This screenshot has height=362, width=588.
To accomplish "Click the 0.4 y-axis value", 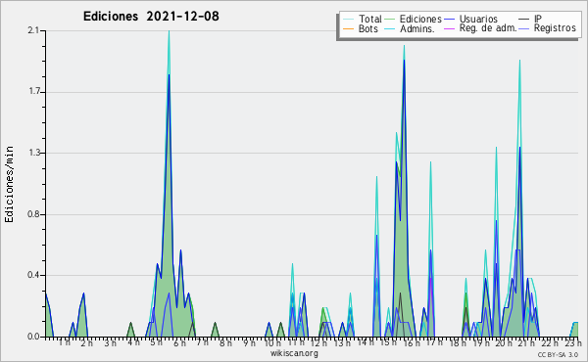I will point(33,275).
